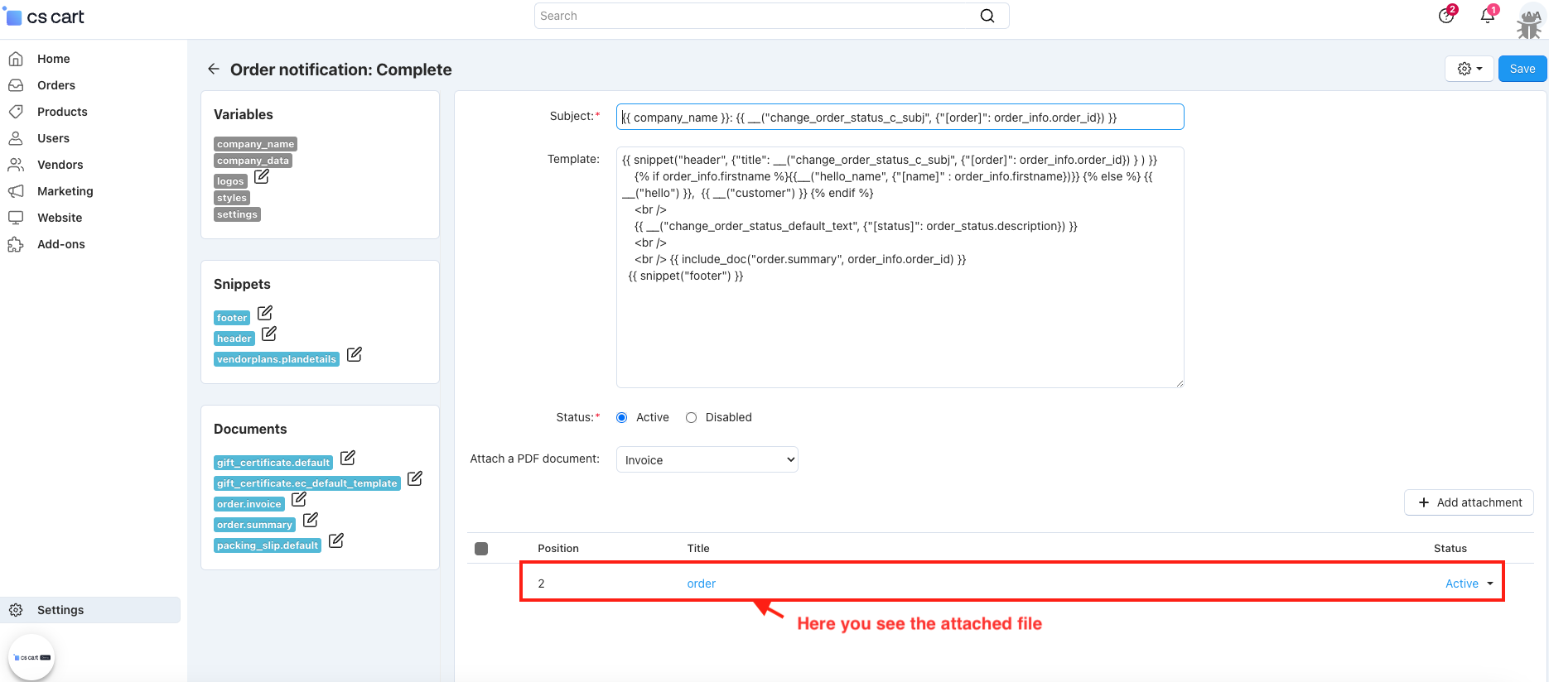This screenshot has height=682, width=1549.
Task: Click the order.summary document tag
Action: pos(254,525)
